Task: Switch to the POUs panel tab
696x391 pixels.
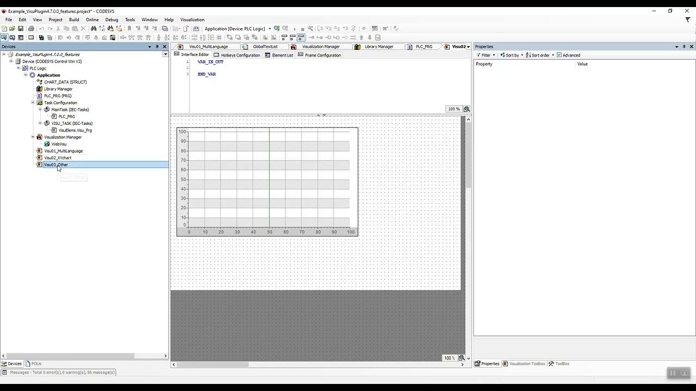Action: pyautogui.click(x=33, y=364)
